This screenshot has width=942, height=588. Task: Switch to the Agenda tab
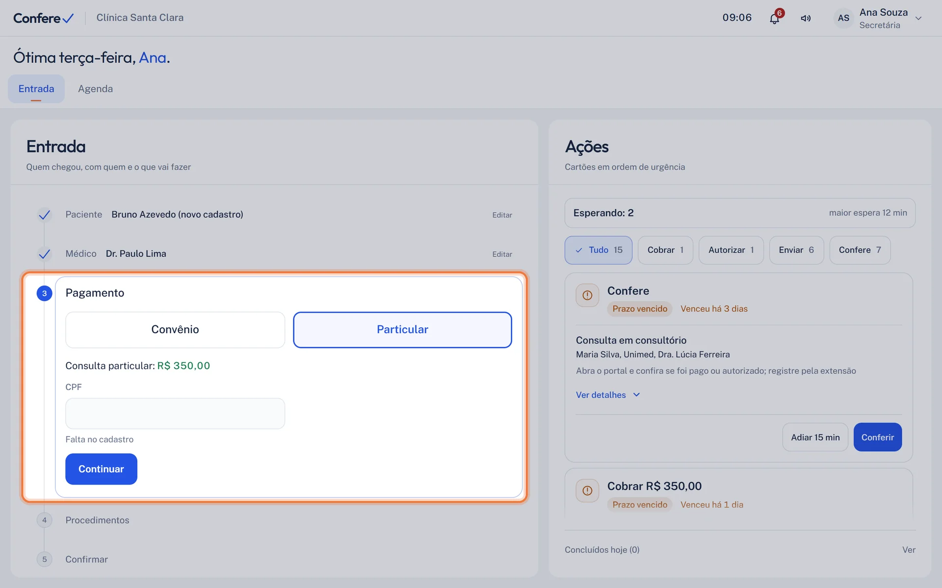click(x=95, y=89)
